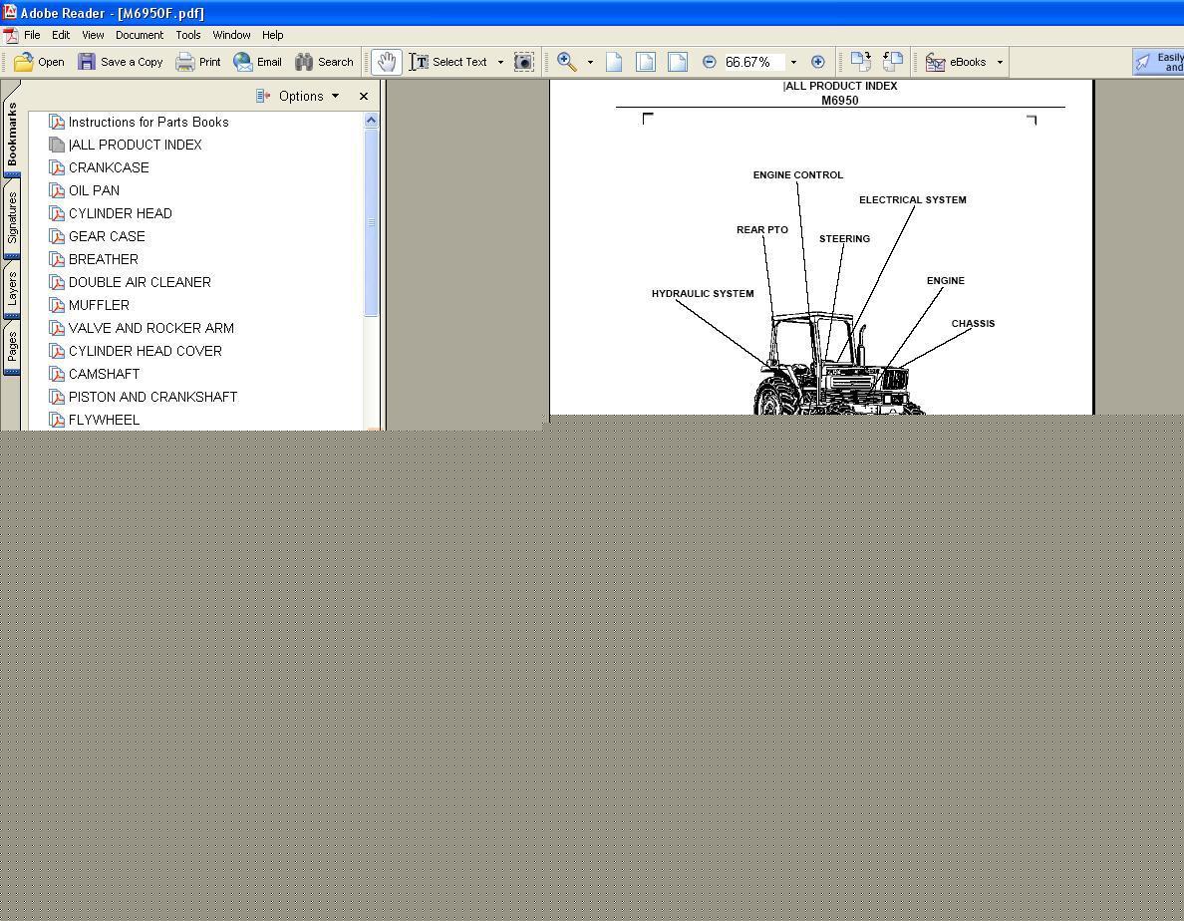Screen dimensions: 1184x921
Task: Rotate the page counterclockwise icon
Action: click(893, 62)
